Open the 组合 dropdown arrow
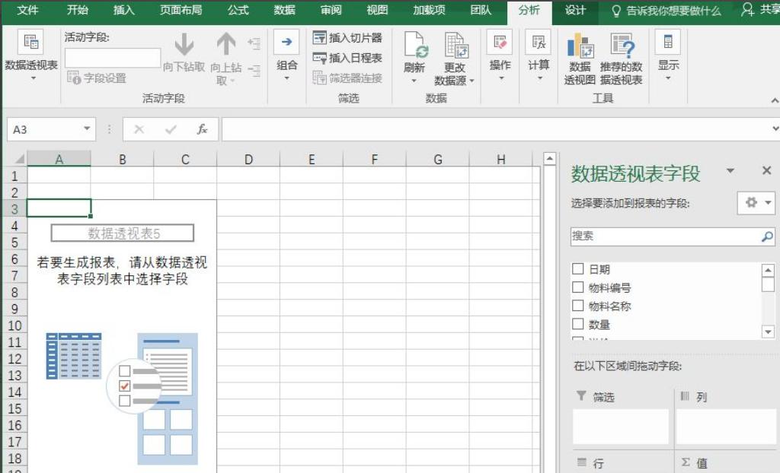The height and width of the screenshot is (473, 780). [286, 78]
